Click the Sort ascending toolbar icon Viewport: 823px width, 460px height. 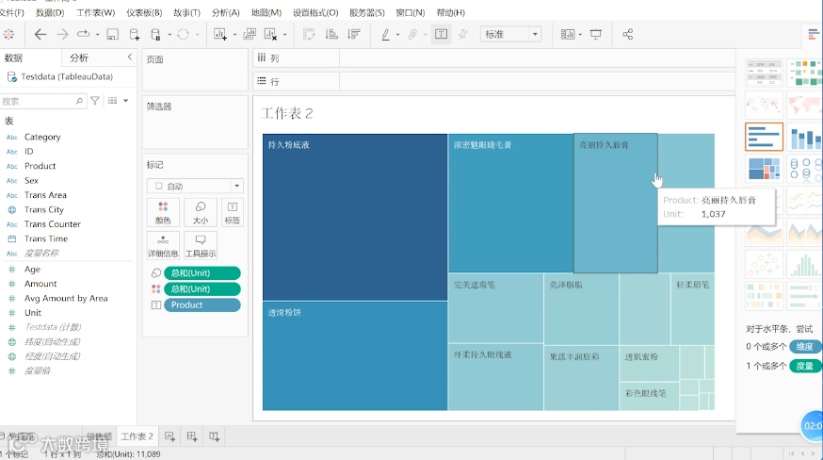(x=331, y=35)
